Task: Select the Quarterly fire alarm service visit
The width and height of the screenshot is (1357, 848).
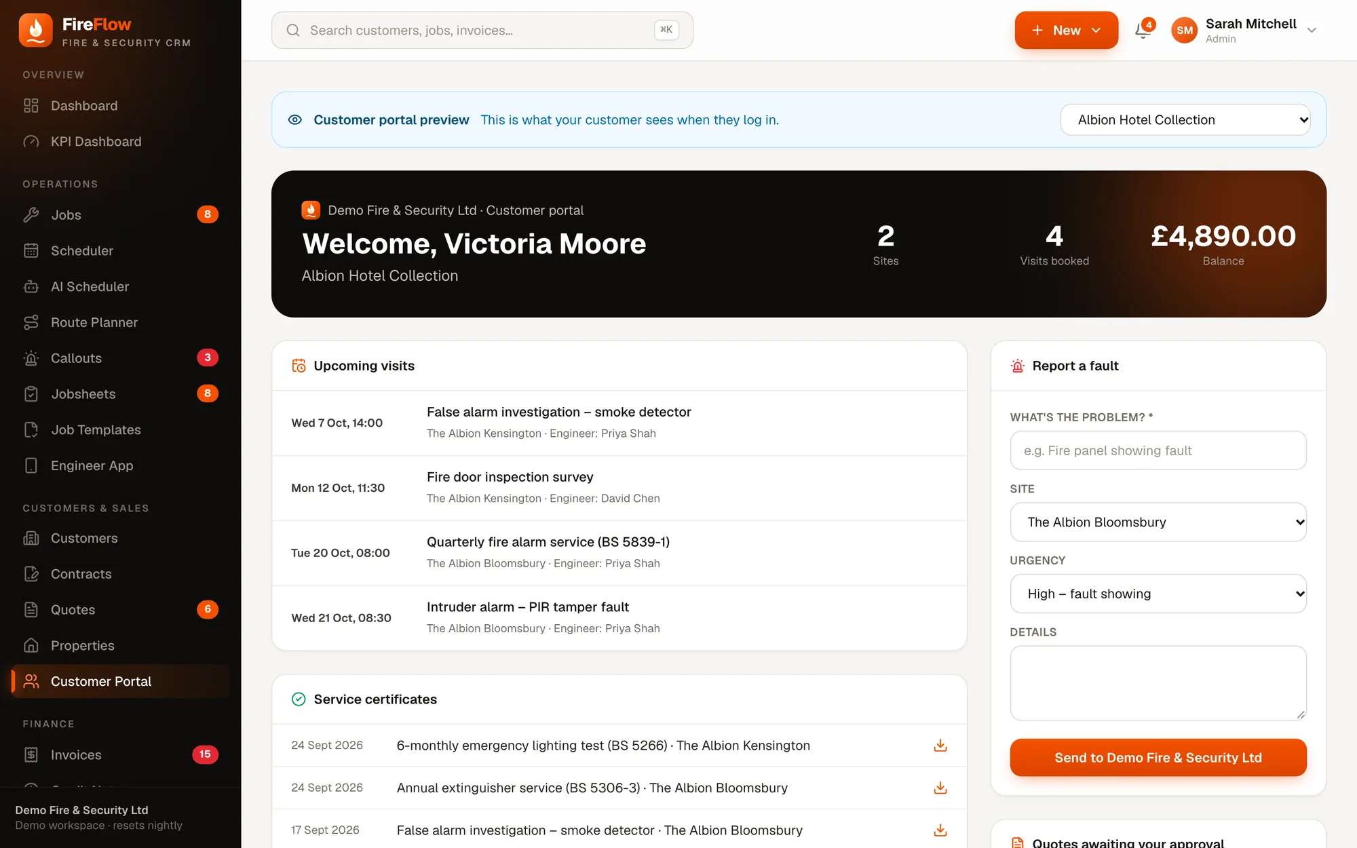Action: (x=619, y=553)
